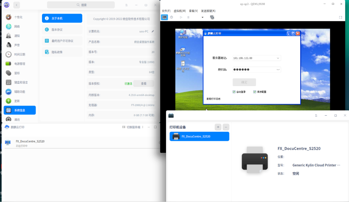Enter fullscreen via the QEMU fullscreen icon
This screenshot has width=349, height=202.
(x=341, y=17)
